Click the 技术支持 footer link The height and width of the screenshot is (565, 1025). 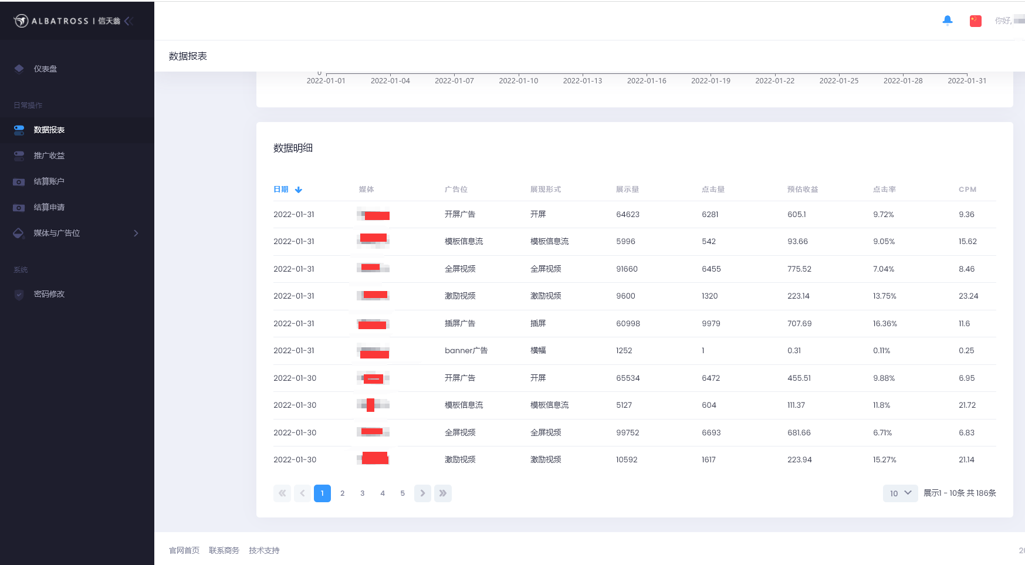[264, 550]
